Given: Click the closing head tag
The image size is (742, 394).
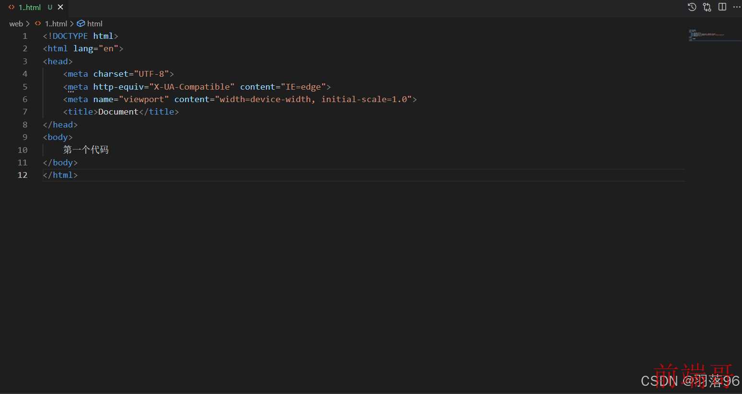Looking at the screenshot, I should click(60, 125).
